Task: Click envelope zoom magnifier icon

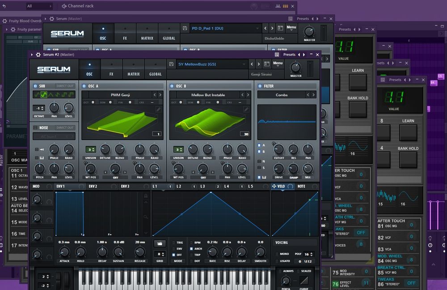Action: (x=146, y=217)
